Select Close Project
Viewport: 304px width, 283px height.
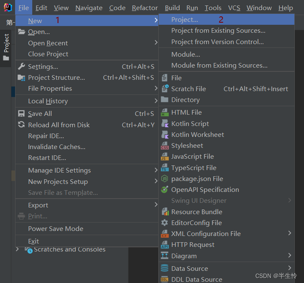87,54
